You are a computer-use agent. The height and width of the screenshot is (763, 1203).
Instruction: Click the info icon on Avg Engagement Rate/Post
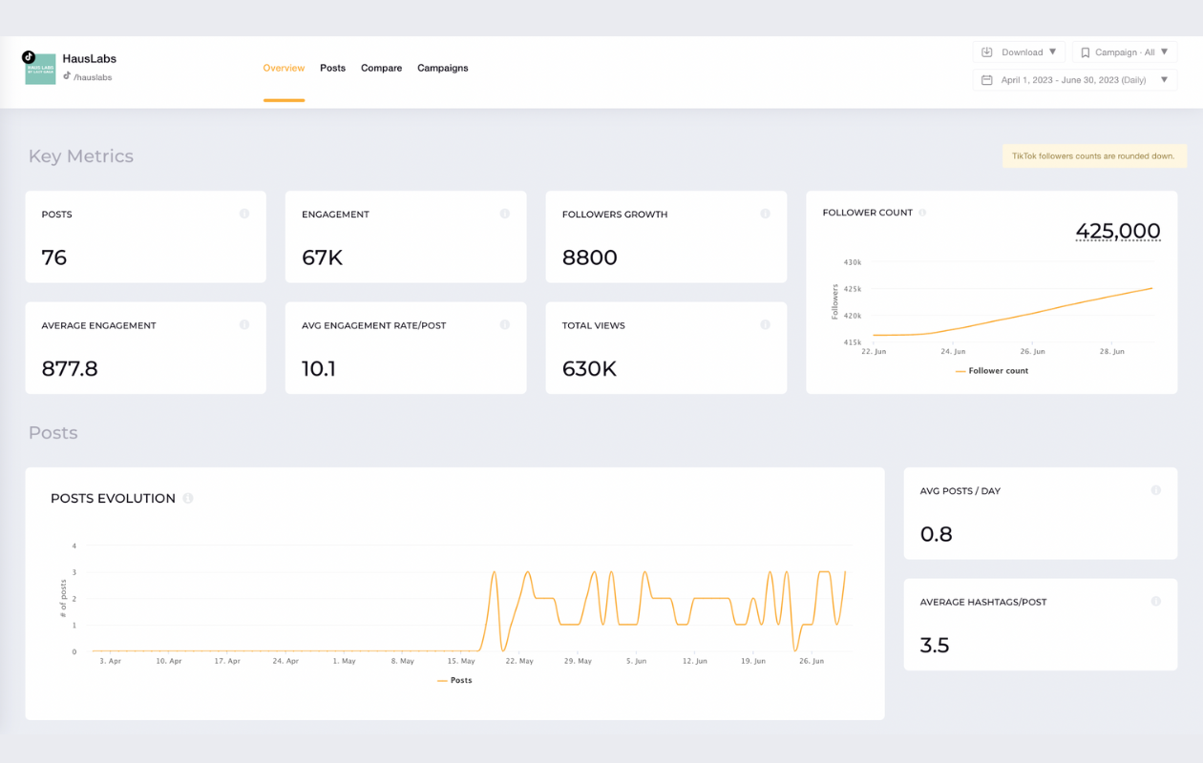[504, 325]
